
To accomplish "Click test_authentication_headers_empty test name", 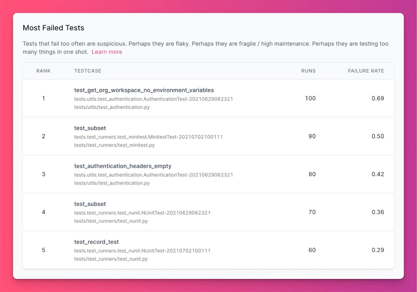I will (123, 166).
